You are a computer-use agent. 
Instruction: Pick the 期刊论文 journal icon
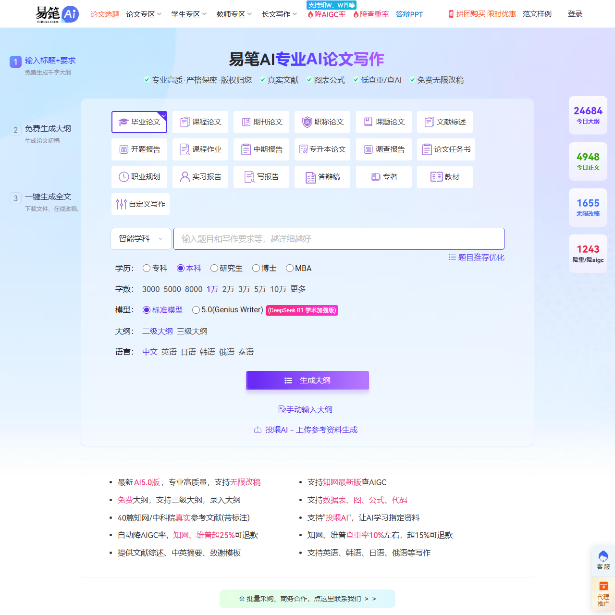(246, 122)
